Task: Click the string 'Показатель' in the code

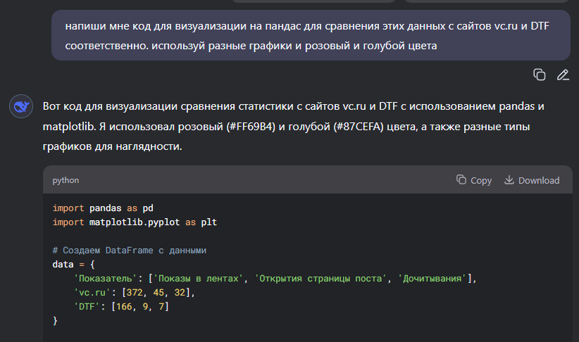Action: [105, 278]
